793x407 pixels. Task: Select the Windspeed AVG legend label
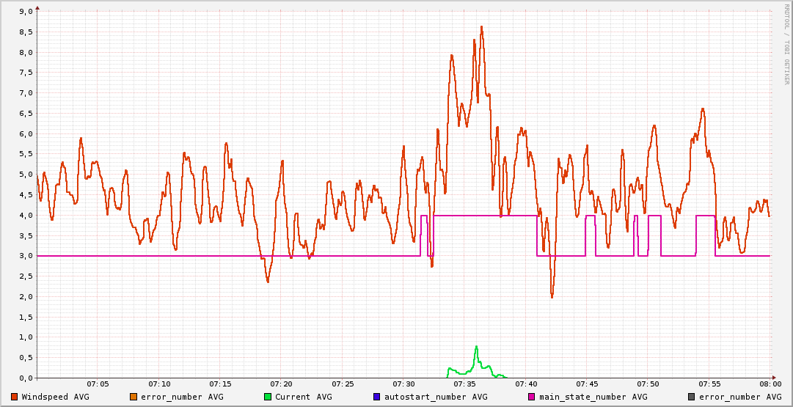(x=56, y=397)
